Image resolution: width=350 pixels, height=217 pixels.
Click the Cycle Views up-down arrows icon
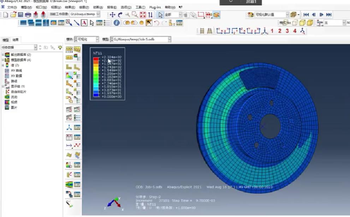150,15
